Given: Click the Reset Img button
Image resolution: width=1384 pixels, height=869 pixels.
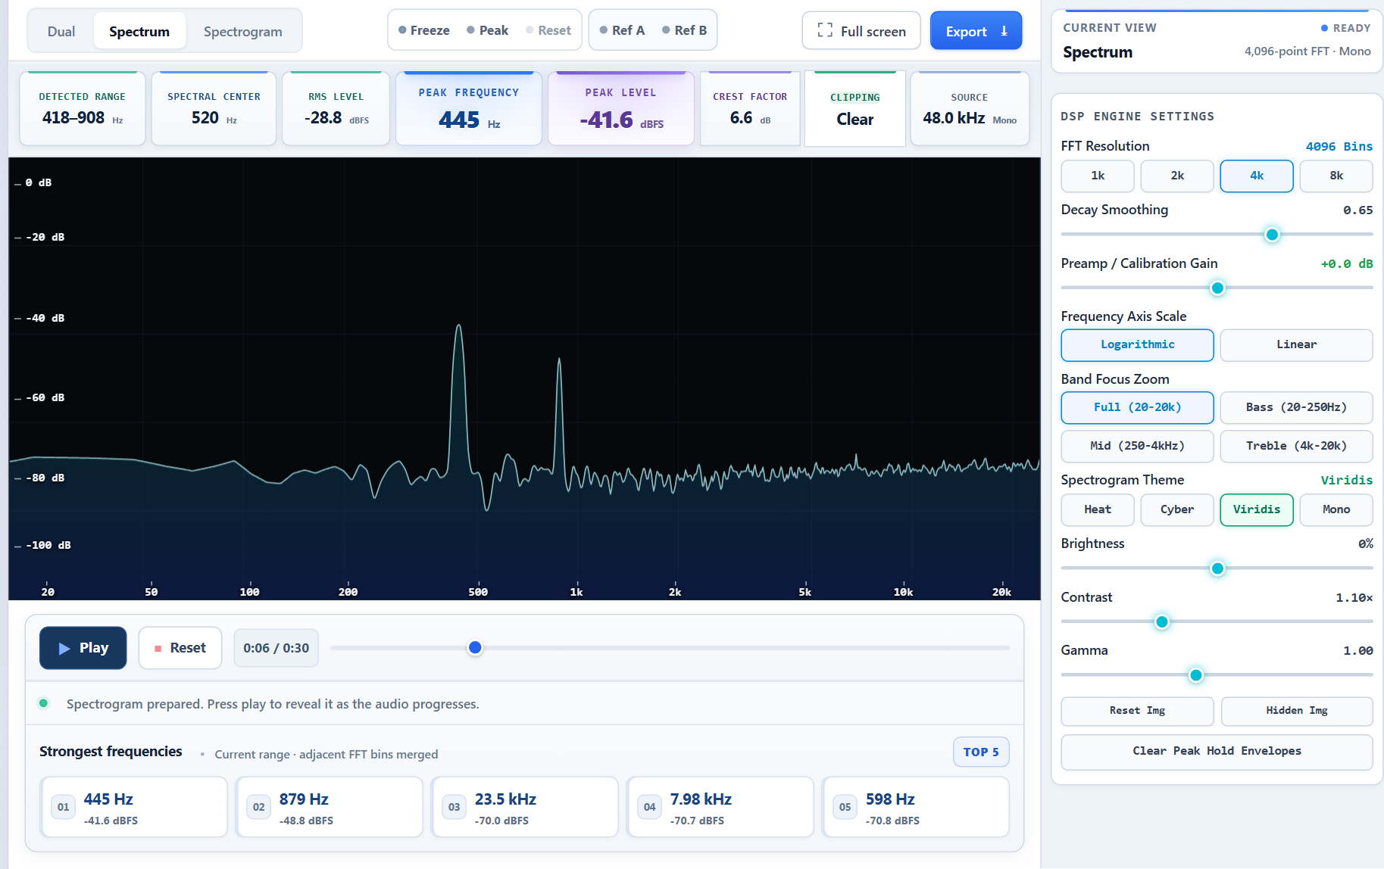Looking at the screenshot, I should [x=1137, y=711].
